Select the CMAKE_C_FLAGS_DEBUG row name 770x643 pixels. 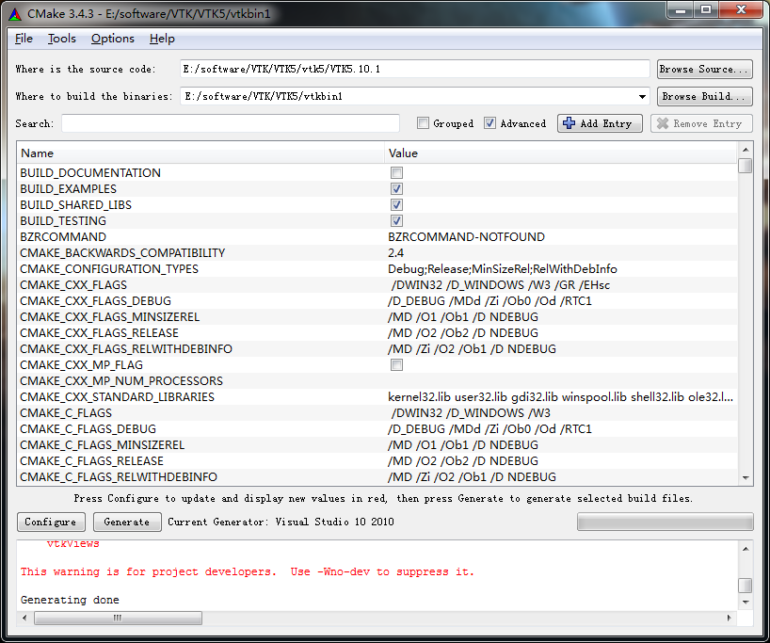(88, 429)
